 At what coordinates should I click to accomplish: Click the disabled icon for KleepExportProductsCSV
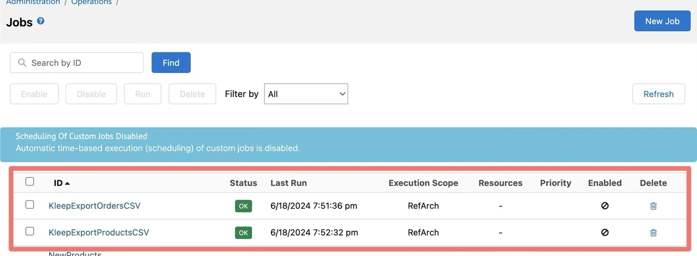605,233
